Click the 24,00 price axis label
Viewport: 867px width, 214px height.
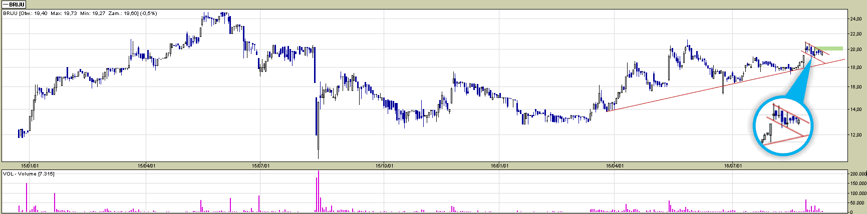[855, 19]
